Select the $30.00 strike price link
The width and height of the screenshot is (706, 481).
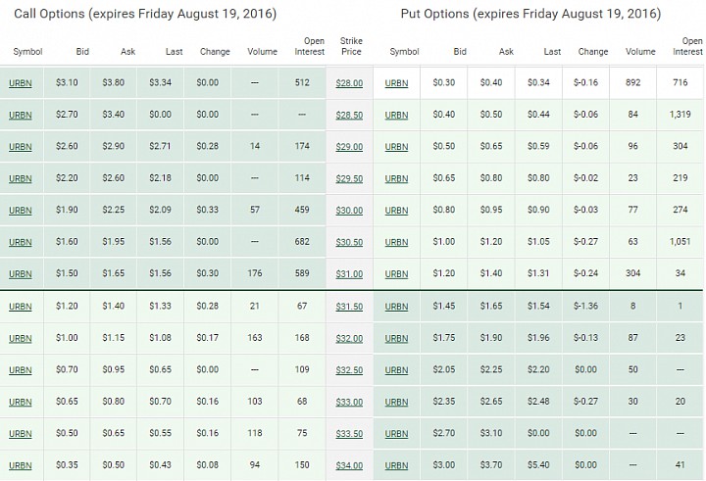point(349,210)
